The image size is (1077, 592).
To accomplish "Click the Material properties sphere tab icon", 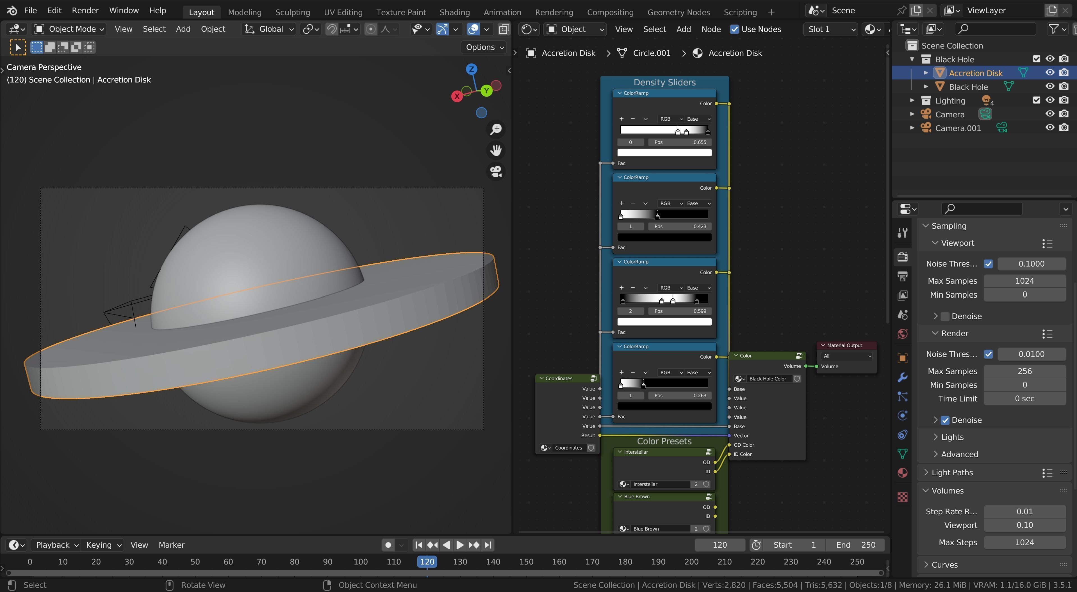I will 902,472.
